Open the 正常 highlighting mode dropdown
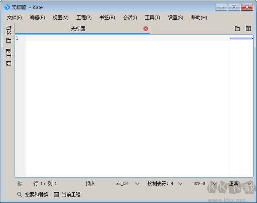257x203 pixels. click(240, 183)
